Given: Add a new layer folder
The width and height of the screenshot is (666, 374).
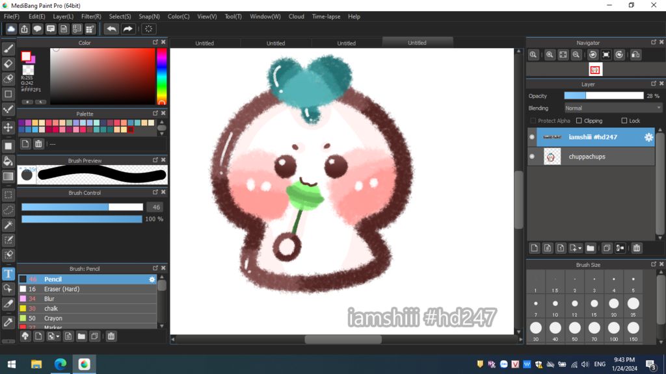Looking at the screenshot, I should click(x=591, y=248).
